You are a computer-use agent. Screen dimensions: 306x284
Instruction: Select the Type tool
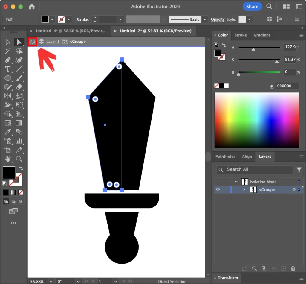8,69
